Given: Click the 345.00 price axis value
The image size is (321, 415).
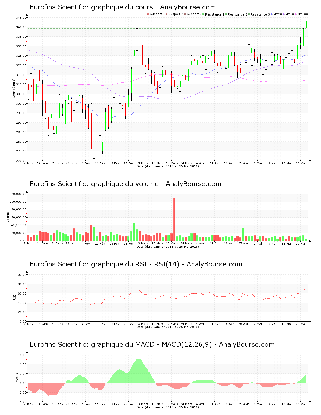Looking at the screenshot, I should [21, 18].
